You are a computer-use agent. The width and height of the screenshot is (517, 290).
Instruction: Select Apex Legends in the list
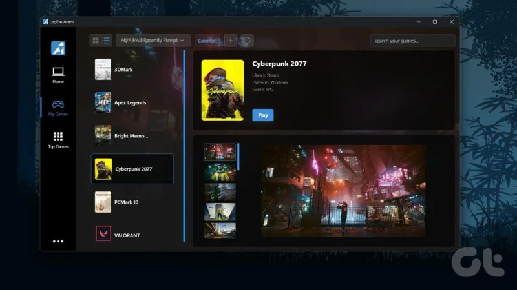(132, 102)
